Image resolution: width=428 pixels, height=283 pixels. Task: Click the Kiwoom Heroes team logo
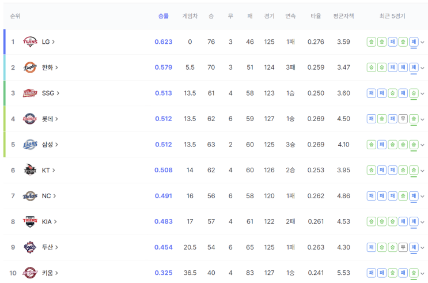[30, 273]
